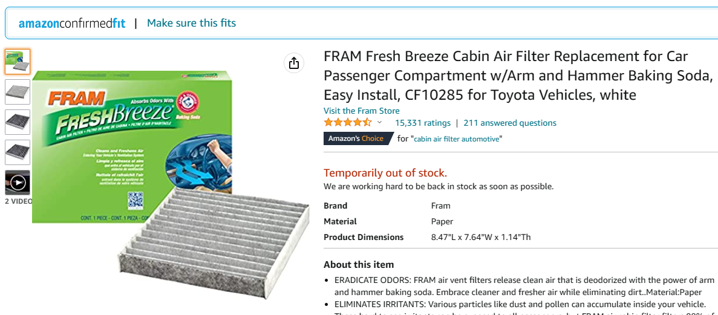This screenshot has width=718, height=315.
Task: Click the share icon above product image
Action: click(294, 63)
